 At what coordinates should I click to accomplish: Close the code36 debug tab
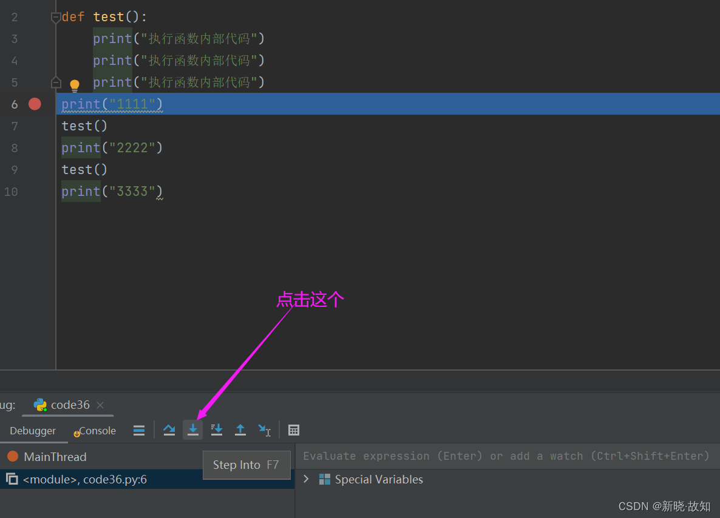coord(100,405)
